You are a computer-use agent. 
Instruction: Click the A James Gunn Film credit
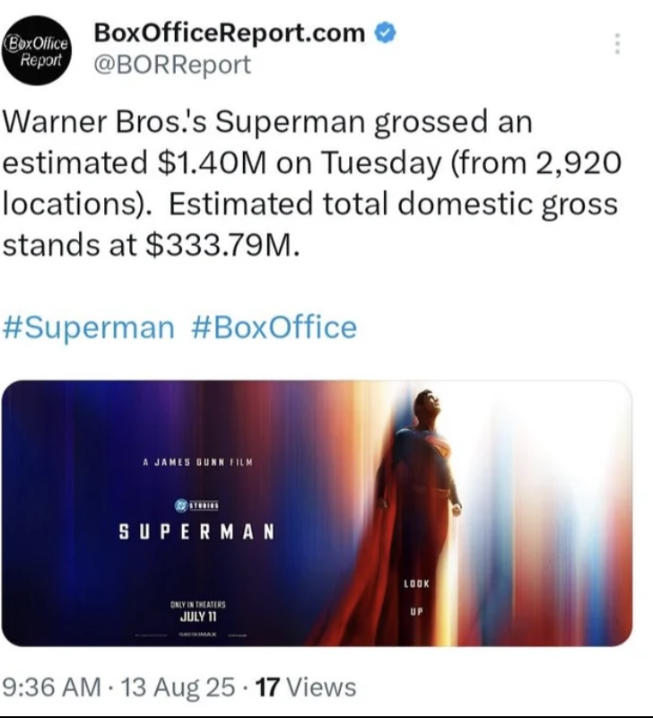(197, 462)
